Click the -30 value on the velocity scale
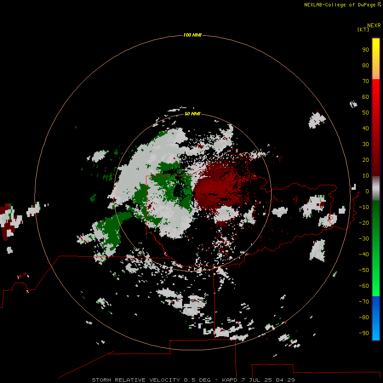This screenshot has width=383, height=383. tap(364, 239)
